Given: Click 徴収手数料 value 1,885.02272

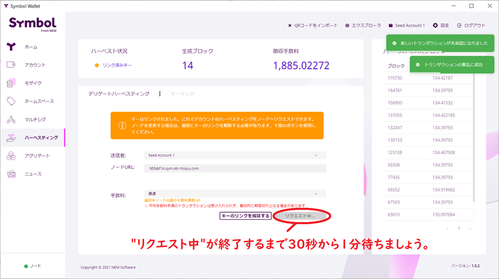Looking at the screenshot, I should coord(301,66).
